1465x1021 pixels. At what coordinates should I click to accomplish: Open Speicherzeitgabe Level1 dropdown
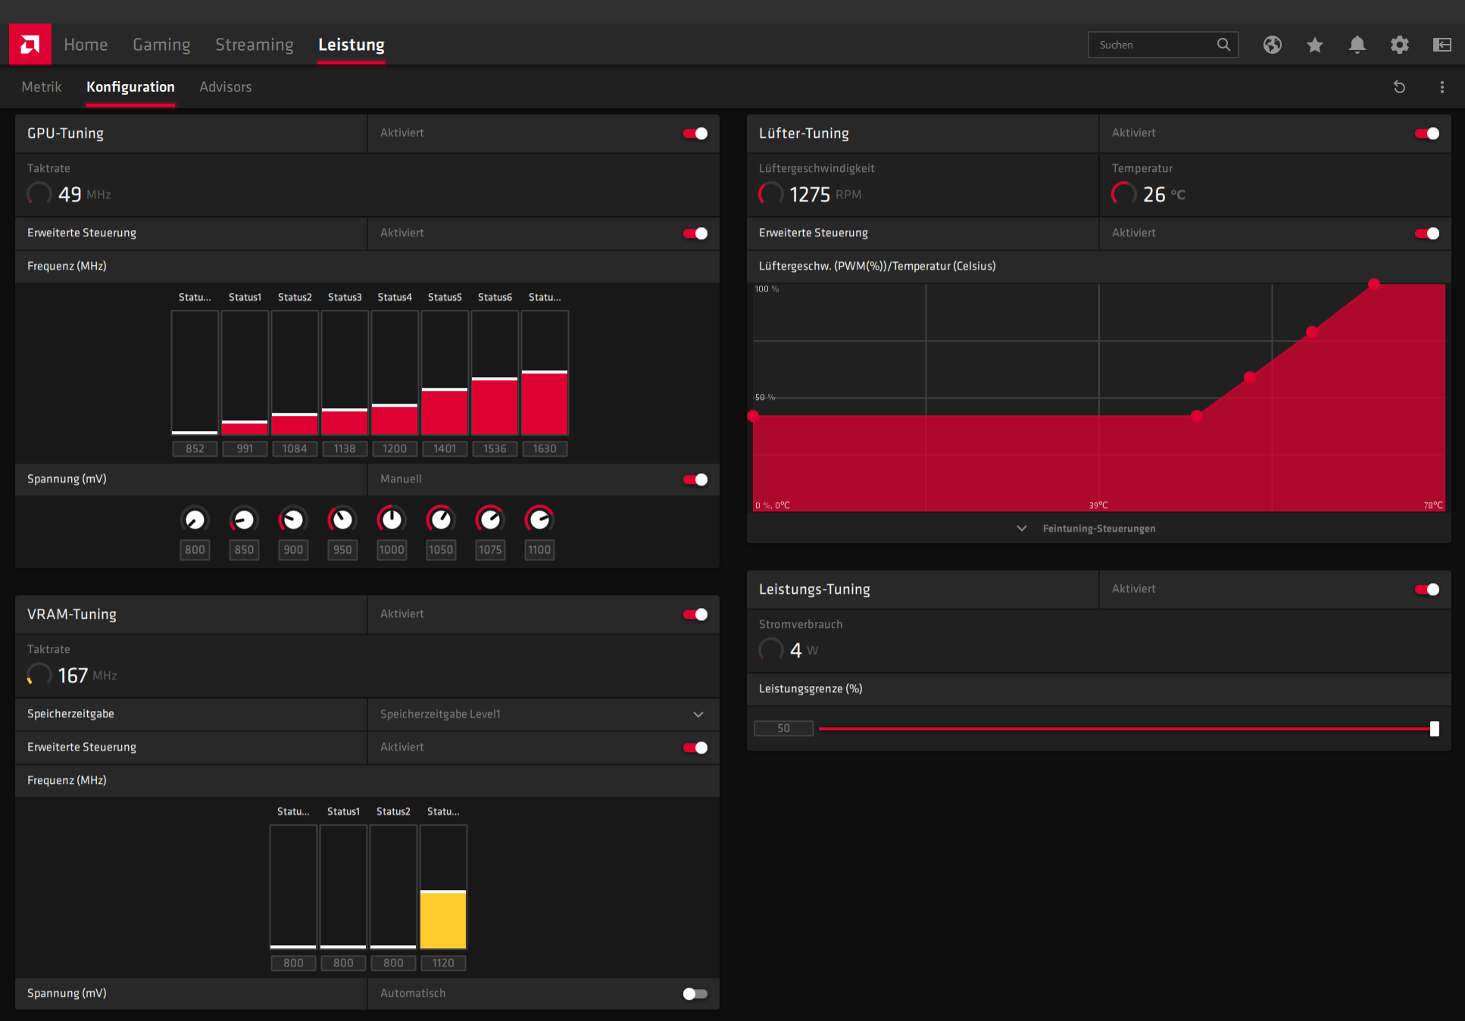point(543,714)
